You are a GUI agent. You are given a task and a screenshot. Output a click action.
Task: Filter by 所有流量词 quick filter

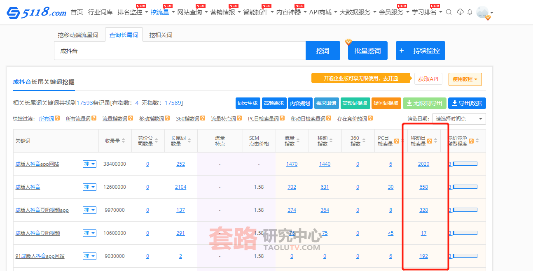coord(78,118)
